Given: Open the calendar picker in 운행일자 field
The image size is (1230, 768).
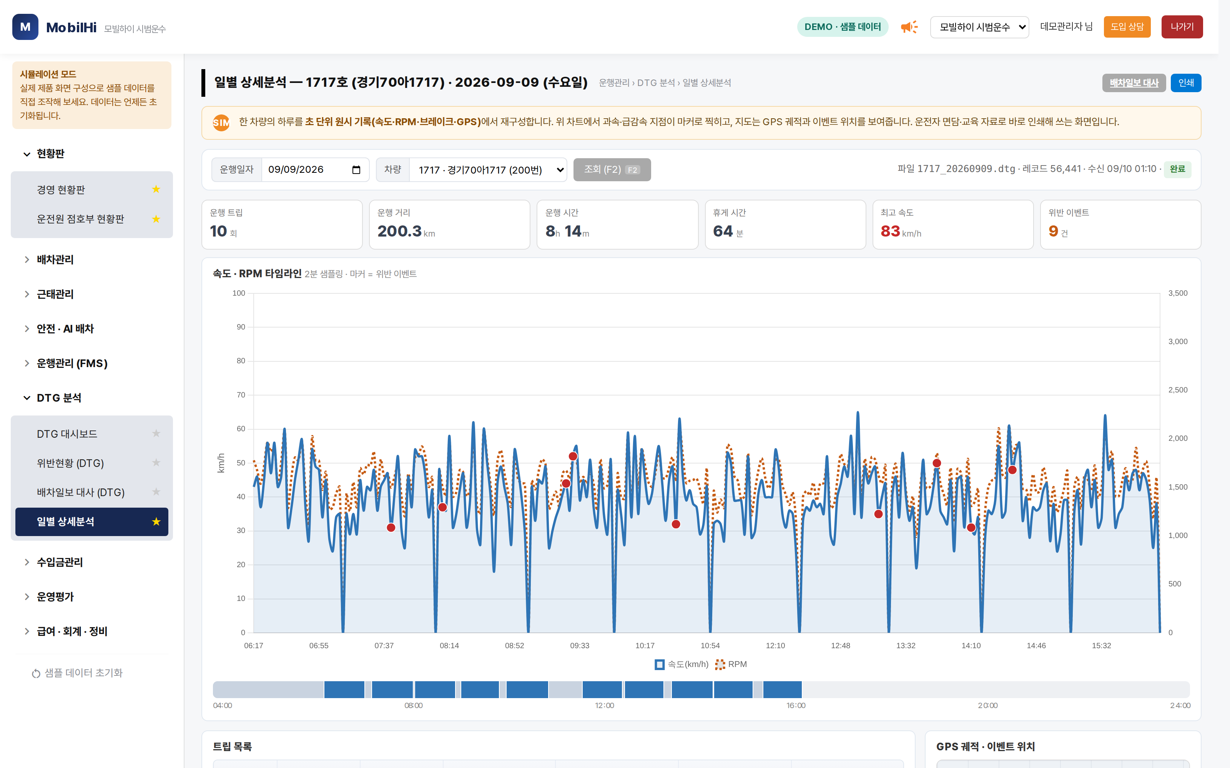Looking at the screenshot, I should [x=356, y=170].
